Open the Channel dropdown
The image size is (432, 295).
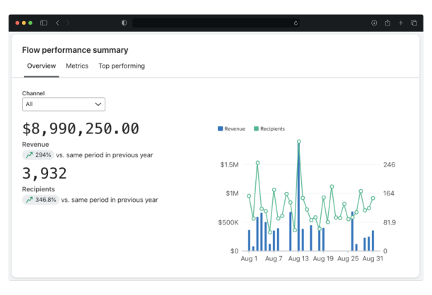pyautogui.click(x=64, y=104)
